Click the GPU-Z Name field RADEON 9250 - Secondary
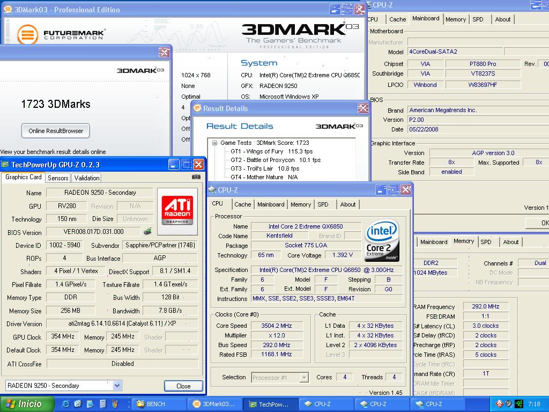 [100, 193]
